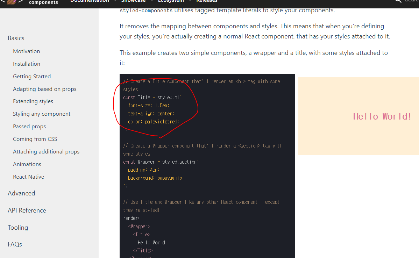Open the Advanced docs section
The image size is (419, 258).
pos(21,193)
